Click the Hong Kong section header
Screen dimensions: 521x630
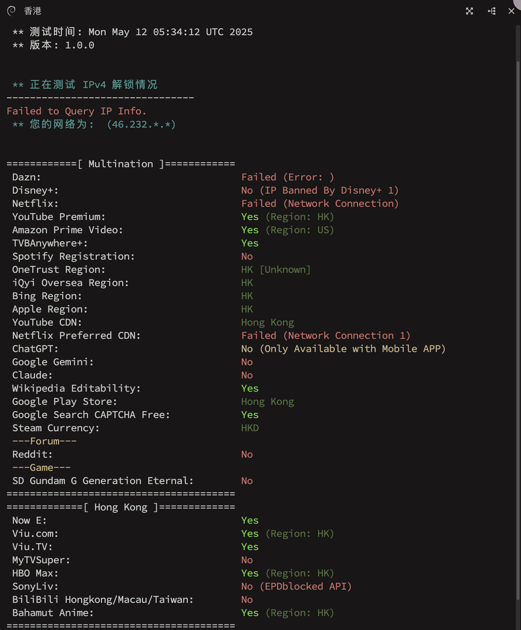[121, 507]
